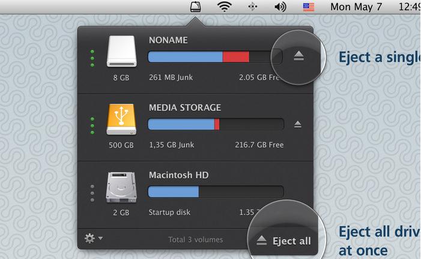Select the MEDIA STORAGE volume title

185,107
